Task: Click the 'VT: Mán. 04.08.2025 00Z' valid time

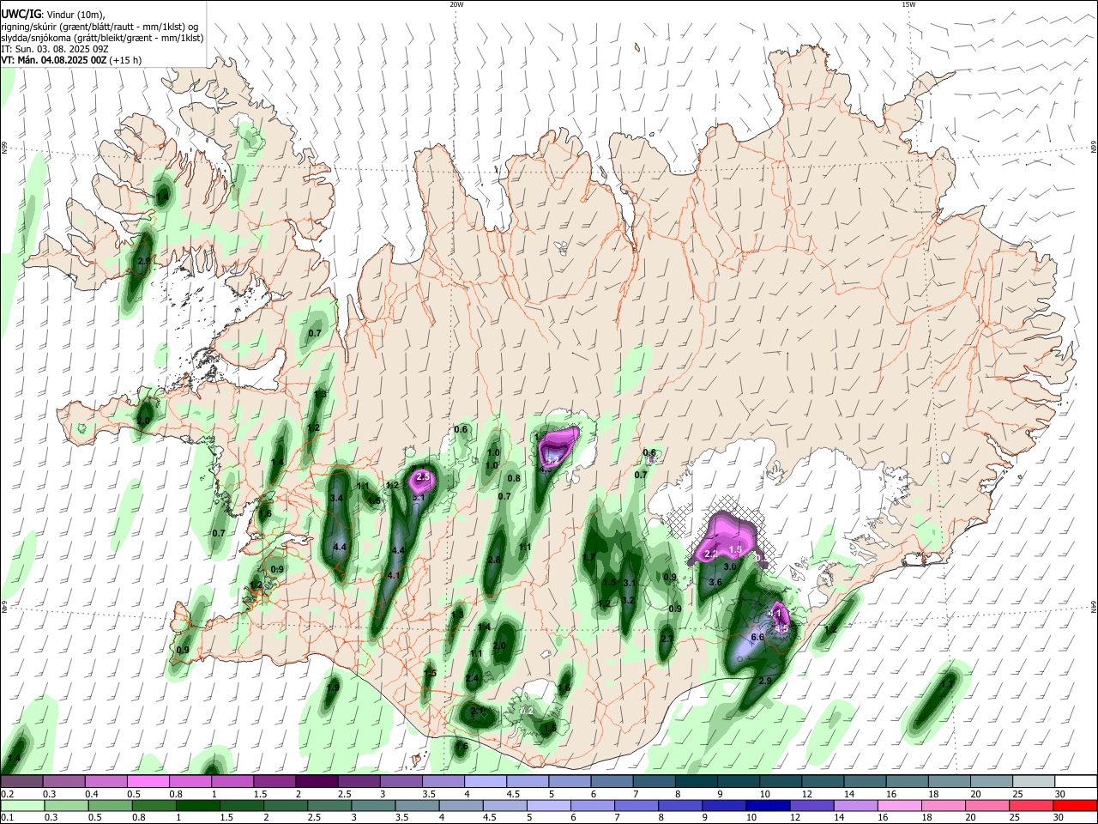Action: click(53, 60)
